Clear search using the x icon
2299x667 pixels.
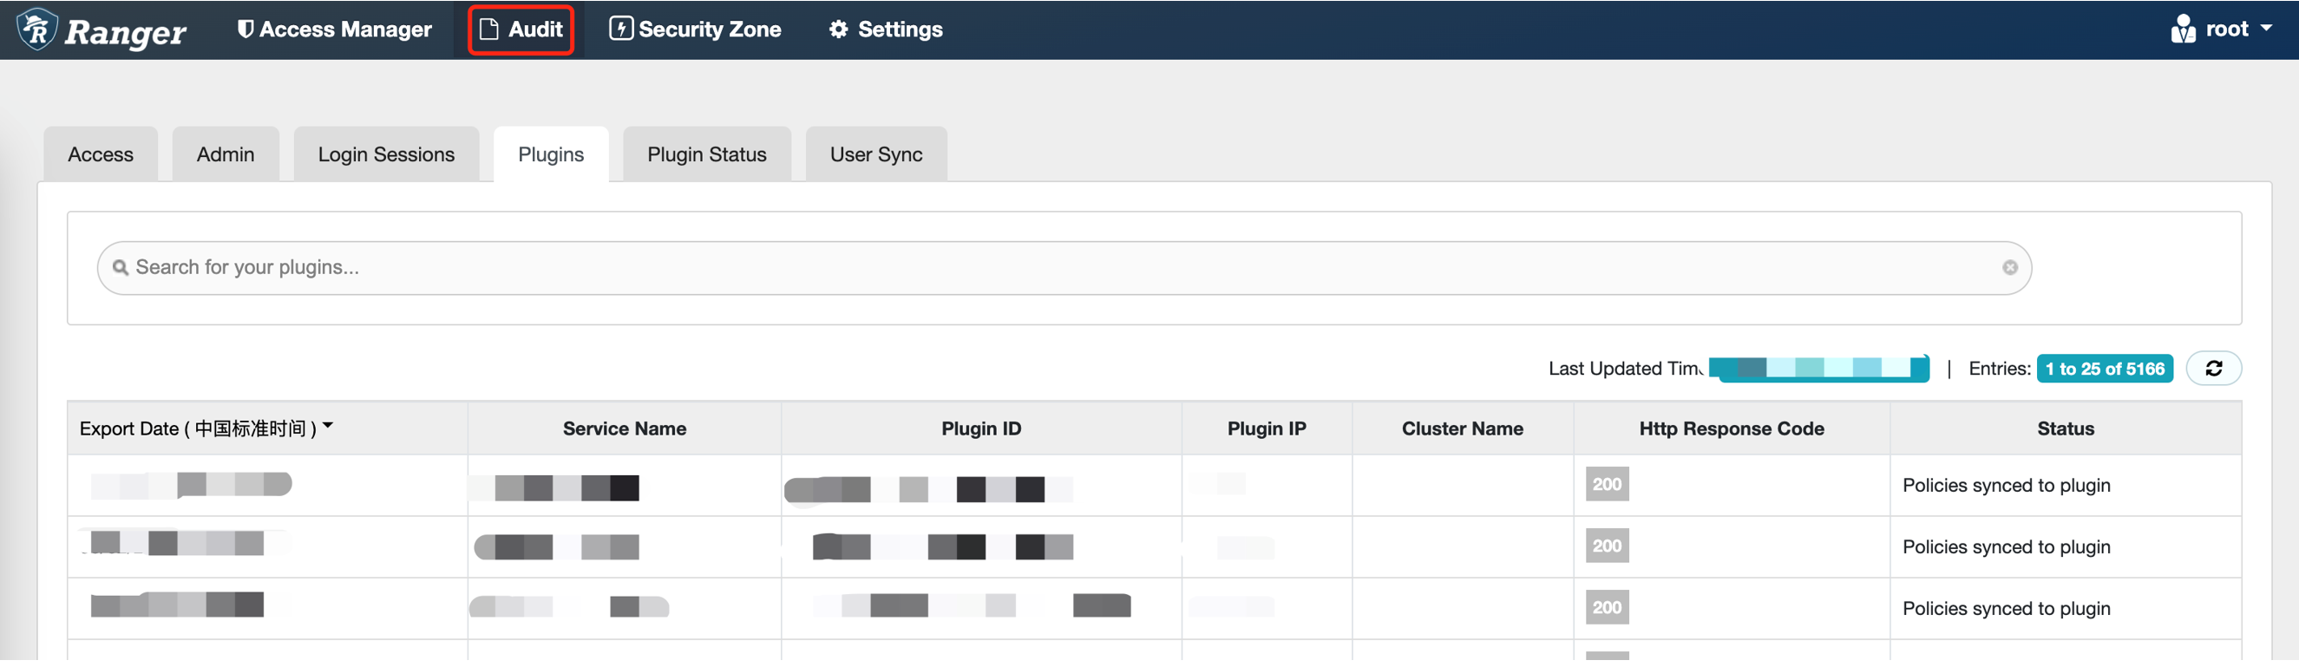2009,267
